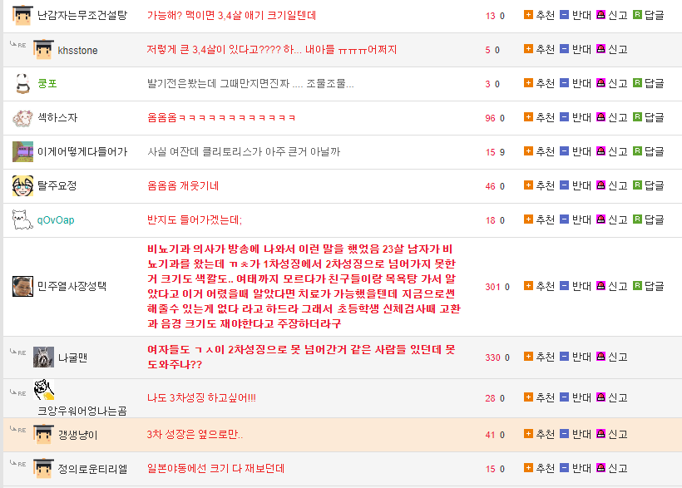Reply (답글) to 이게어떻게다들어가's comment
This screenshot has width=682, height=488.
click(x=648, y=151)
